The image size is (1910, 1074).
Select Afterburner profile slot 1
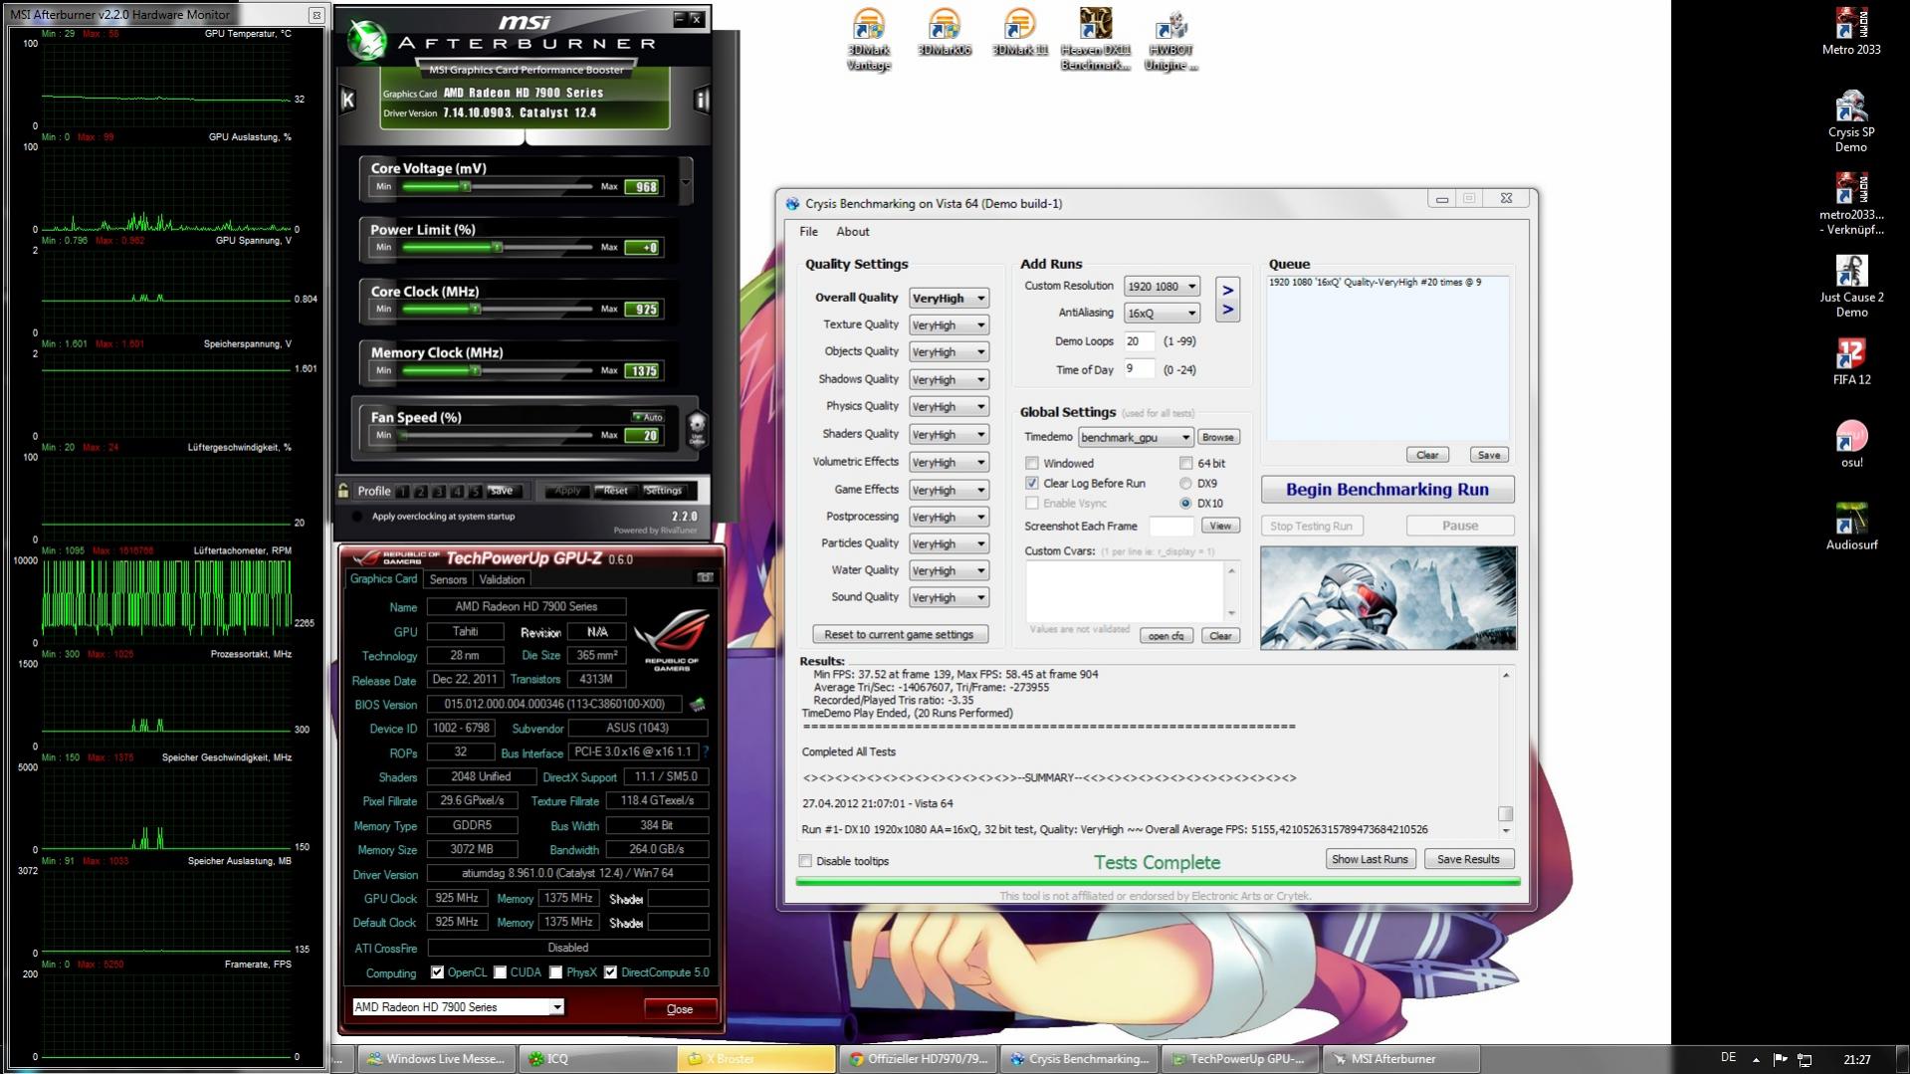[402, 491]
